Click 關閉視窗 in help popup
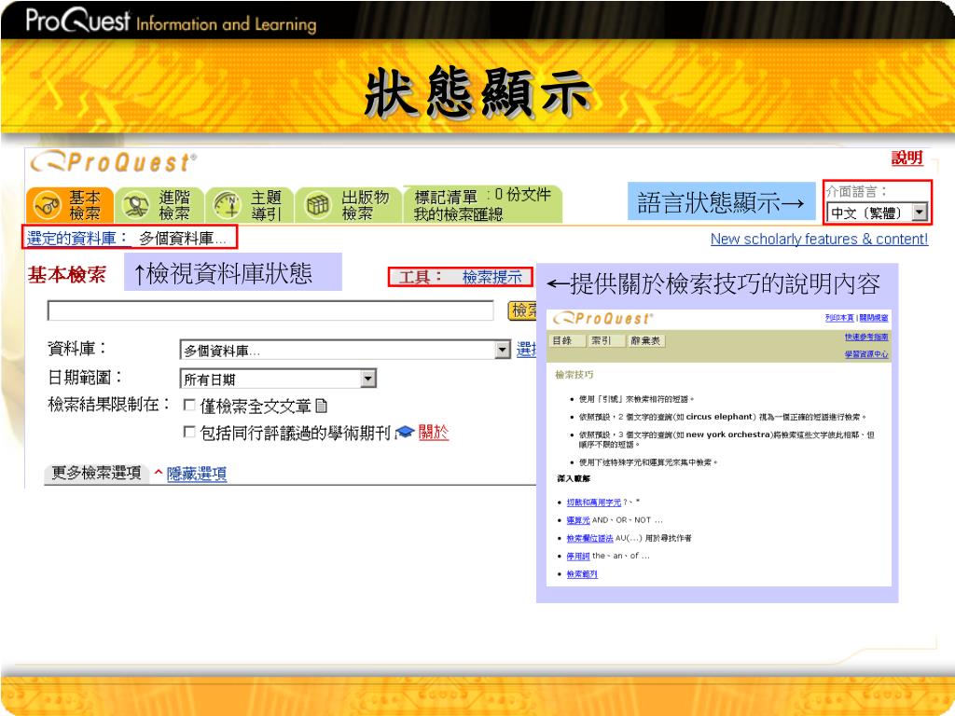 click(873, 318)
